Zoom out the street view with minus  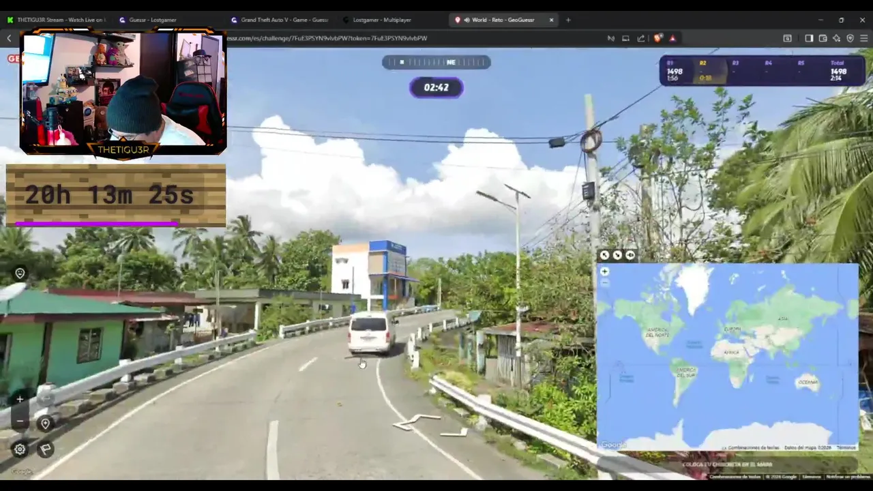click(20, 421)
